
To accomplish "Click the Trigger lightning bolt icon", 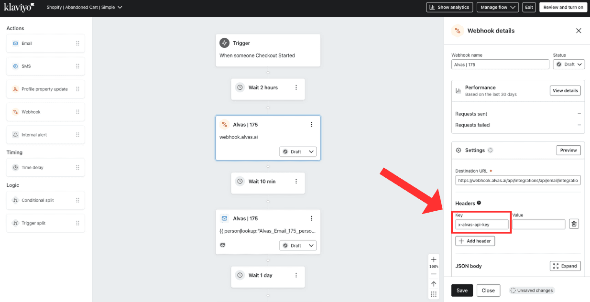I will click(x=224, y=43).
